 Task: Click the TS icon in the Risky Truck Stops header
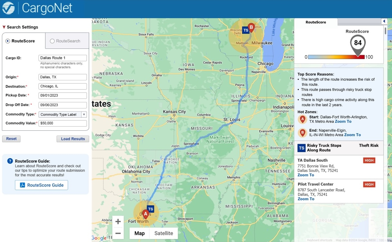(x=301, y=148)
